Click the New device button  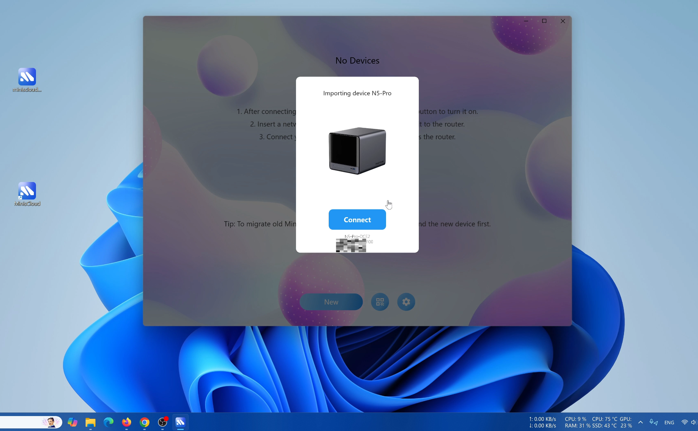point(331,302)
